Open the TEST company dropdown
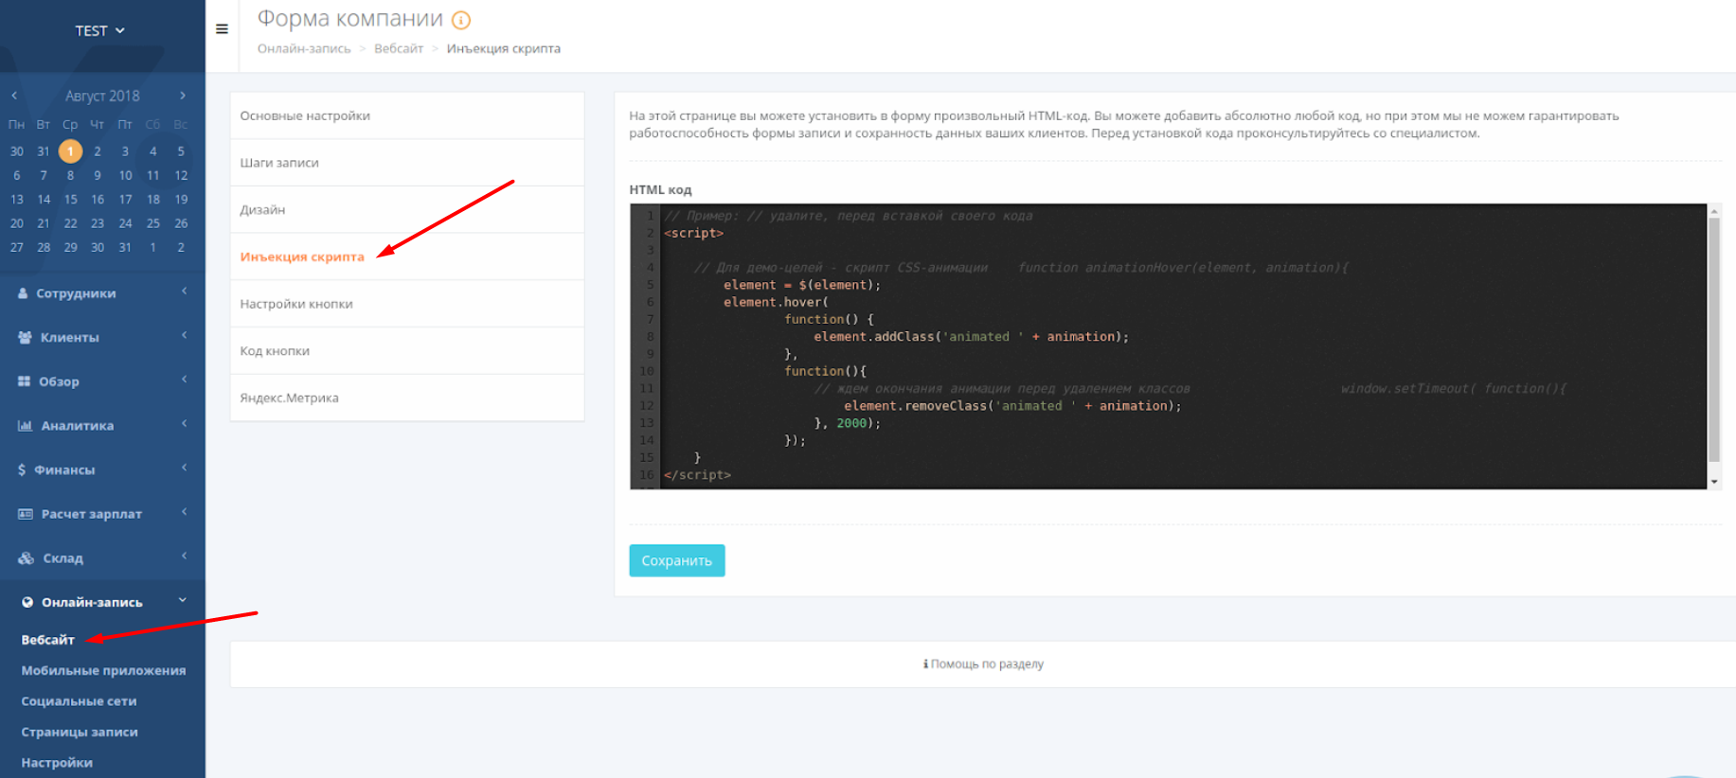Viewport: 1736px width, 778px height. click(99, 30)
